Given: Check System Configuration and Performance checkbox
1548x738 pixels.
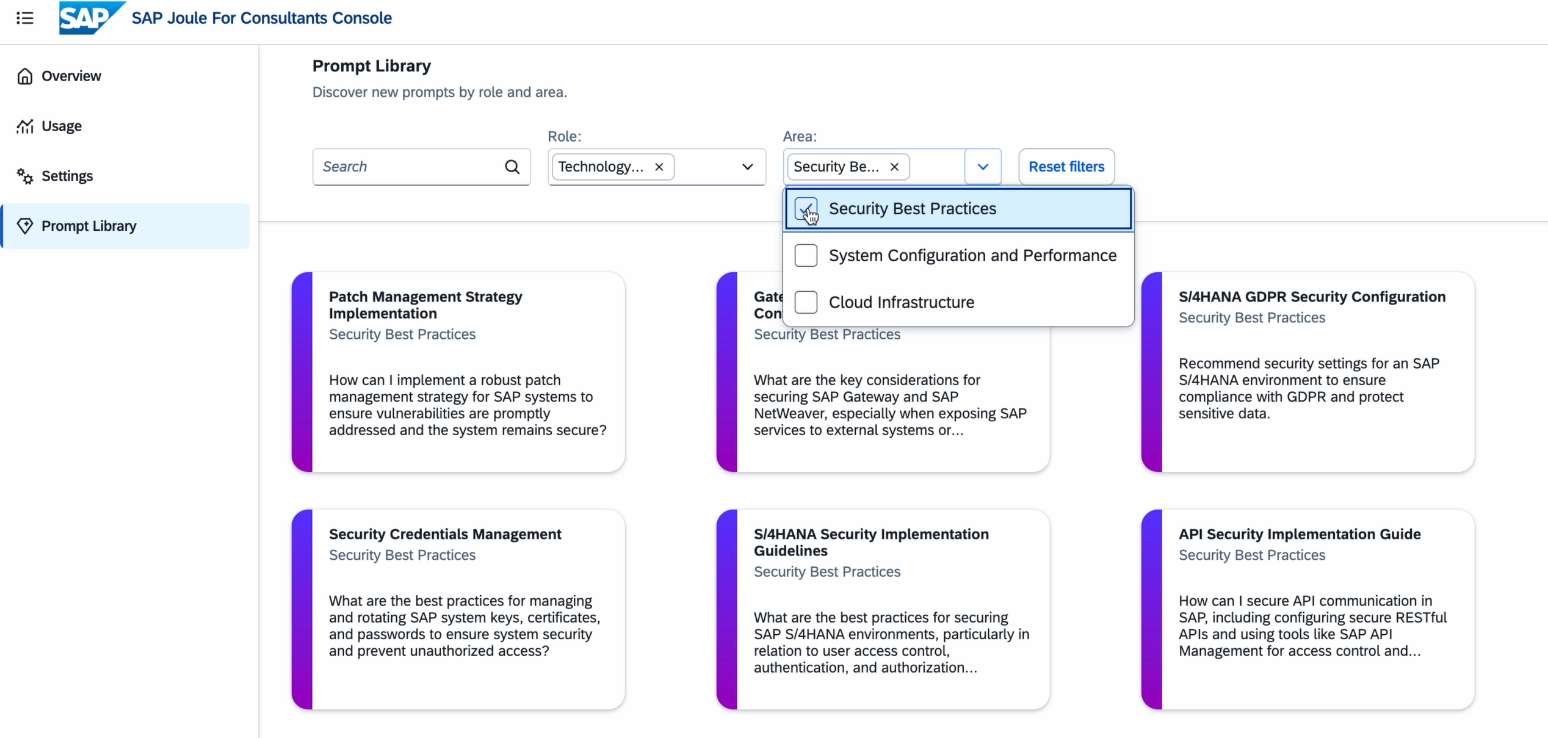Looking at the screenshot, I should point(806,255).
